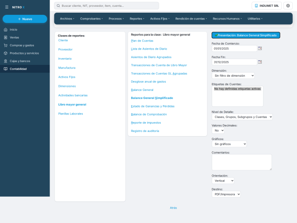Select the Cliente report class
Screen dimensions: 297x223
tap(63, 40)
